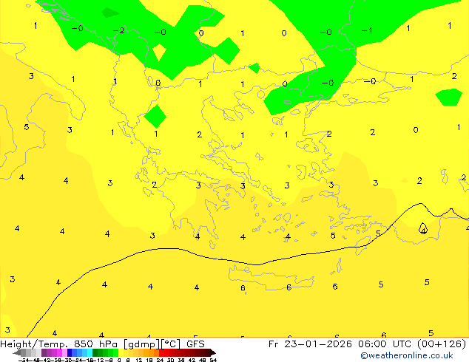Click the gray left arrow of colorbar
The width and height of the screenshot is (469, 362).
coord(17,353)
